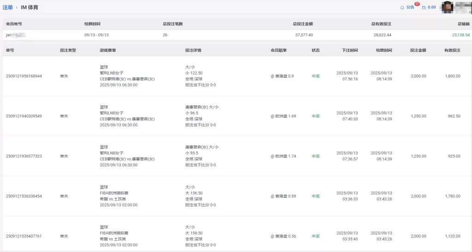The height and width of the screenshot is (252, 472).
Task: Open the 公告 announcements link
Action: (x=410, y=7)
